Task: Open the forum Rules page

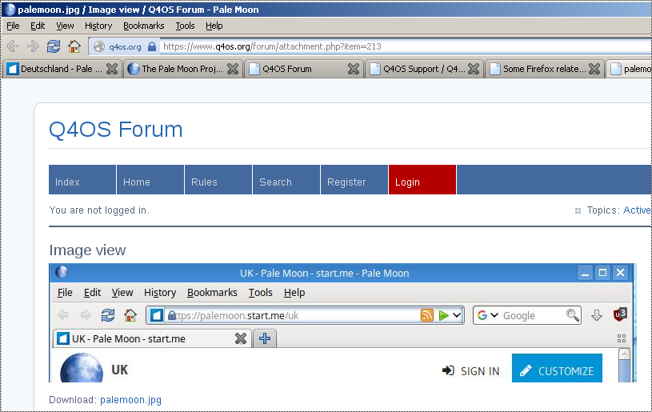Action: tap(218, 180)
